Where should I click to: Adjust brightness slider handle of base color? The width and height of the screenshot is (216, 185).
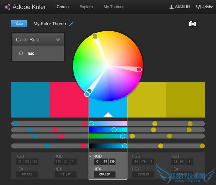(125, 146)
